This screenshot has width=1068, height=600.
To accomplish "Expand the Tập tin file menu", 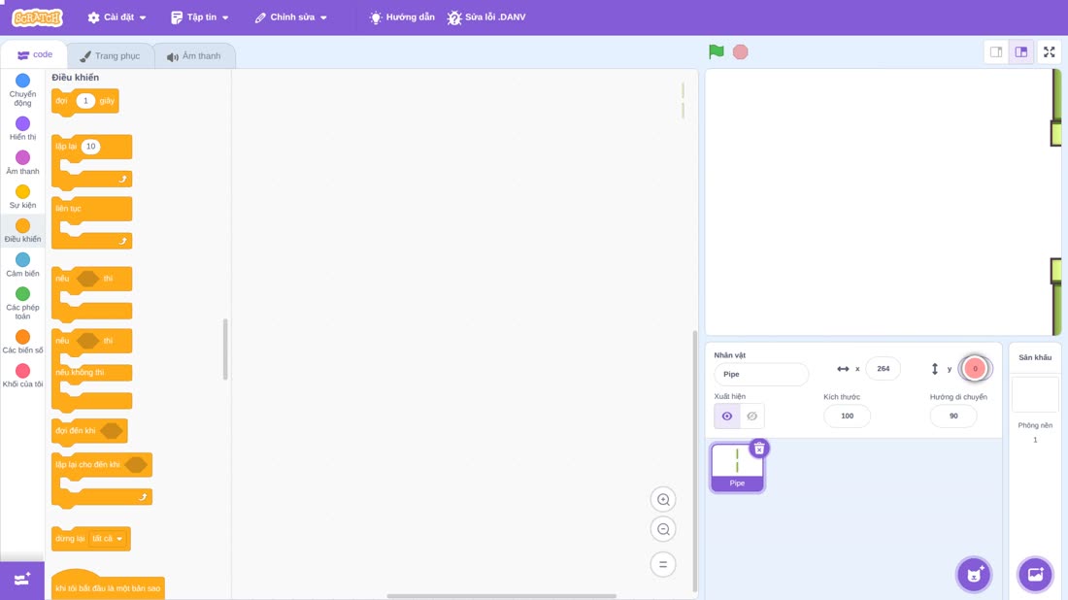I will [x=200, y=17].
